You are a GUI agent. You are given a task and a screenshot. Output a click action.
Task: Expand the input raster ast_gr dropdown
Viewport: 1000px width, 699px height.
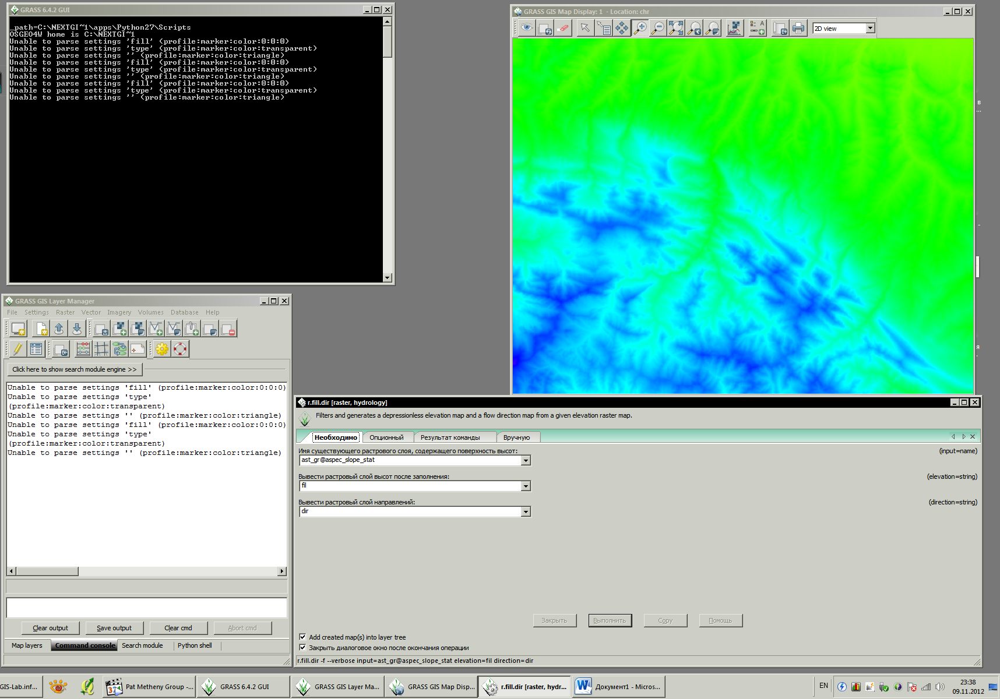(x=526, y=461)
